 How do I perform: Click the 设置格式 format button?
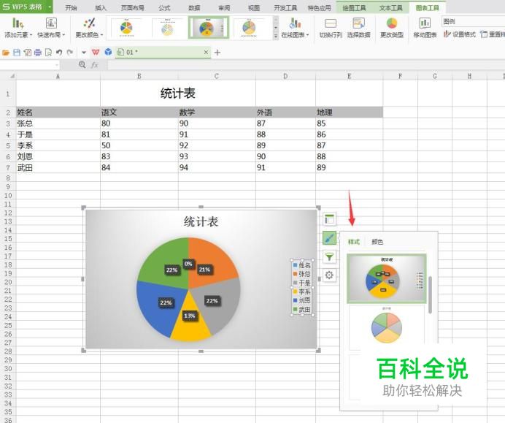point(460,34)
